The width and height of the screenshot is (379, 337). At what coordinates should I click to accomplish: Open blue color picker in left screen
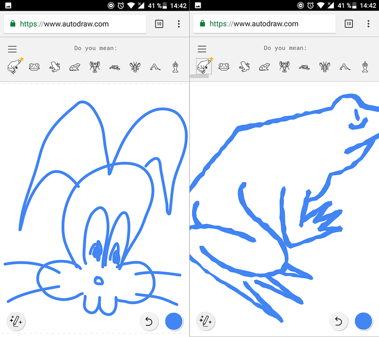[174, 321]
